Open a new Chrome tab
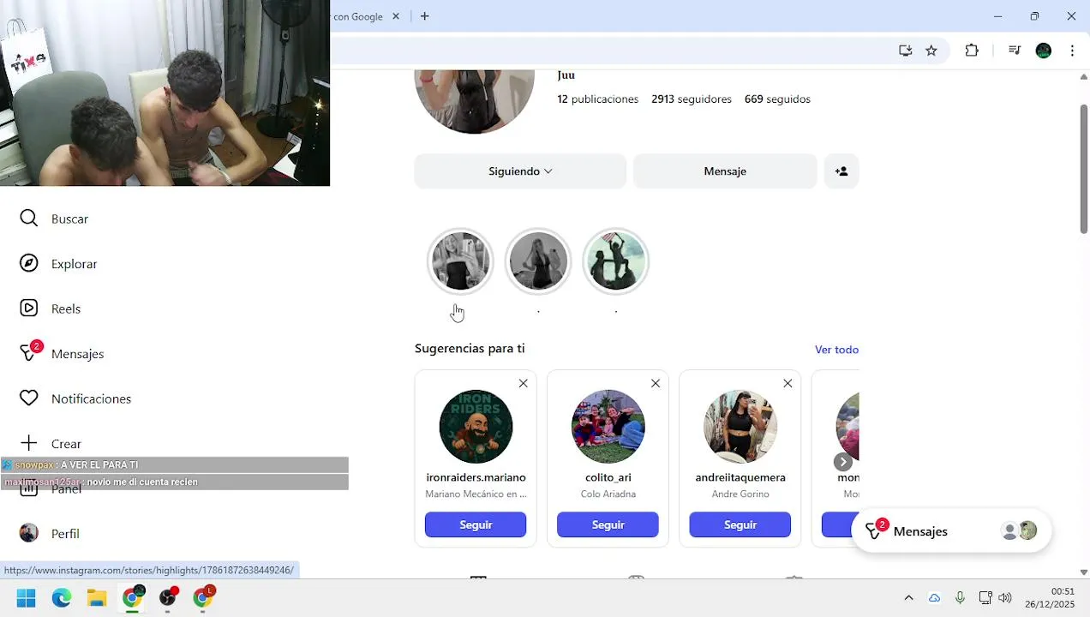 tap(424, 16)
